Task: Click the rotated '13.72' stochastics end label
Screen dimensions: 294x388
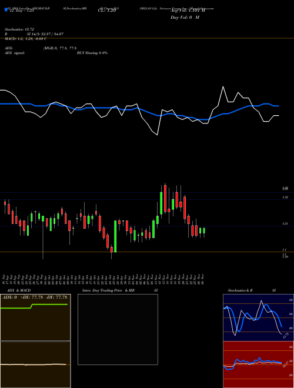Action: pos(286,335)
